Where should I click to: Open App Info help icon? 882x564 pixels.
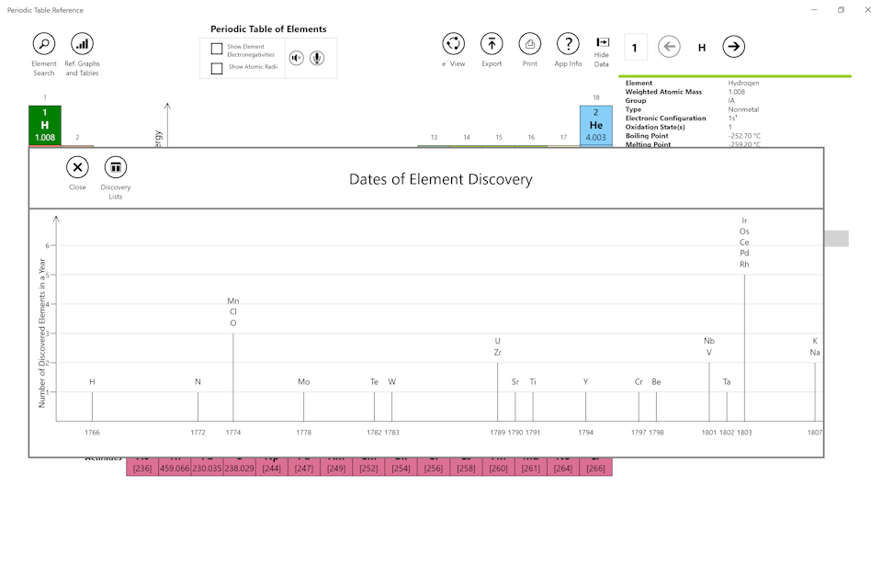click(x=568, y=44)
